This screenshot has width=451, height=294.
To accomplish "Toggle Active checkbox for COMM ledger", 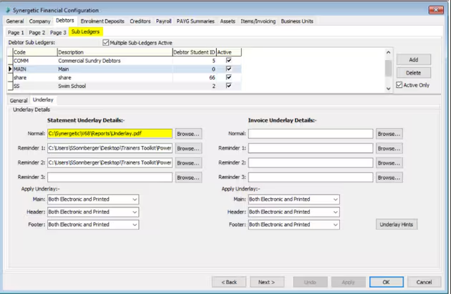I will tap(228, 61).
